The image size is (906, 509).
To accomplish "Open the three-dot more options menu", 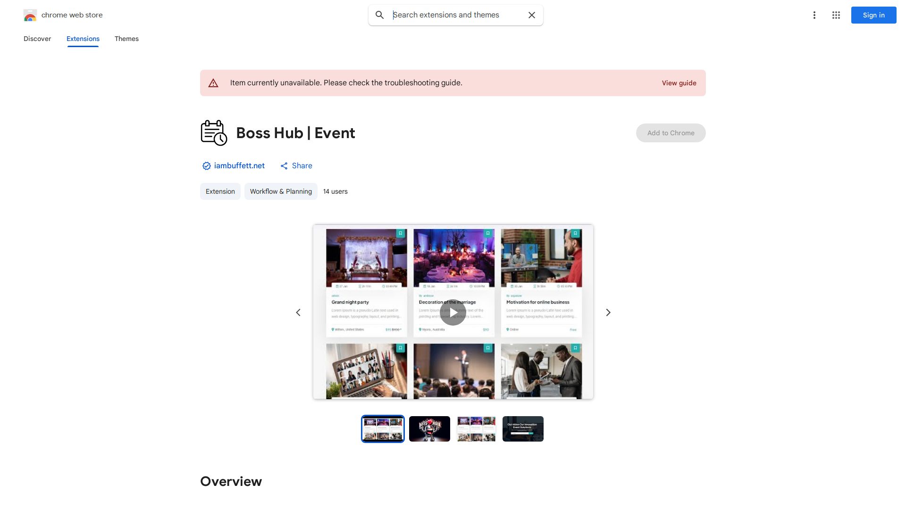I will point(814,15).
